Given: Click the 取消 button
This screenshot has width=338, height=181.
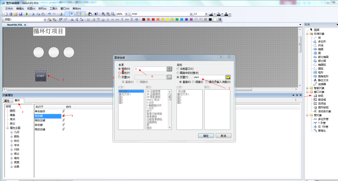Looking at the screenshot, I should point(223,136).
